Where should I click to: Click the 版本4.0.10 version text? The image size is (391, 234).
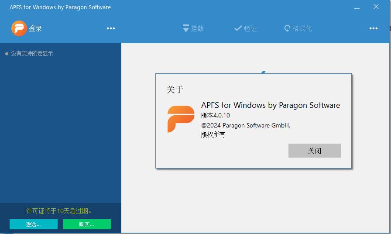pos(216,115)
